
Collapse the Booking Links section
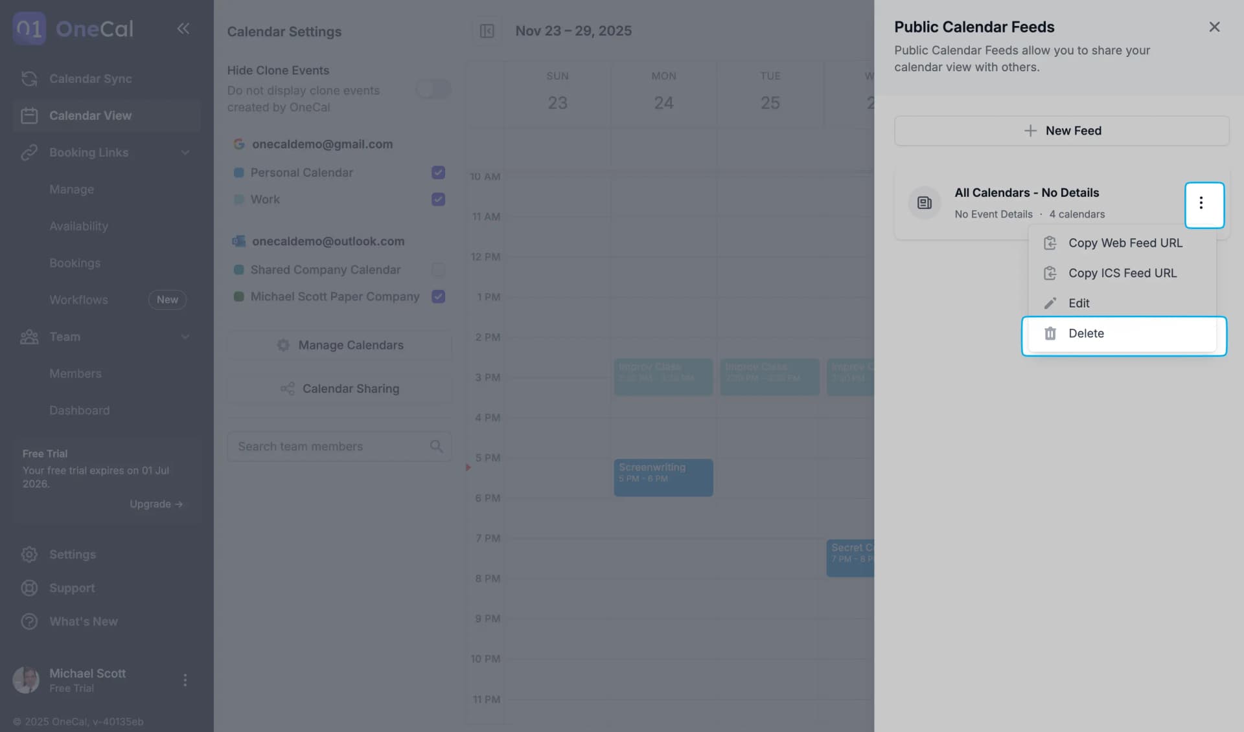[185, 152]
